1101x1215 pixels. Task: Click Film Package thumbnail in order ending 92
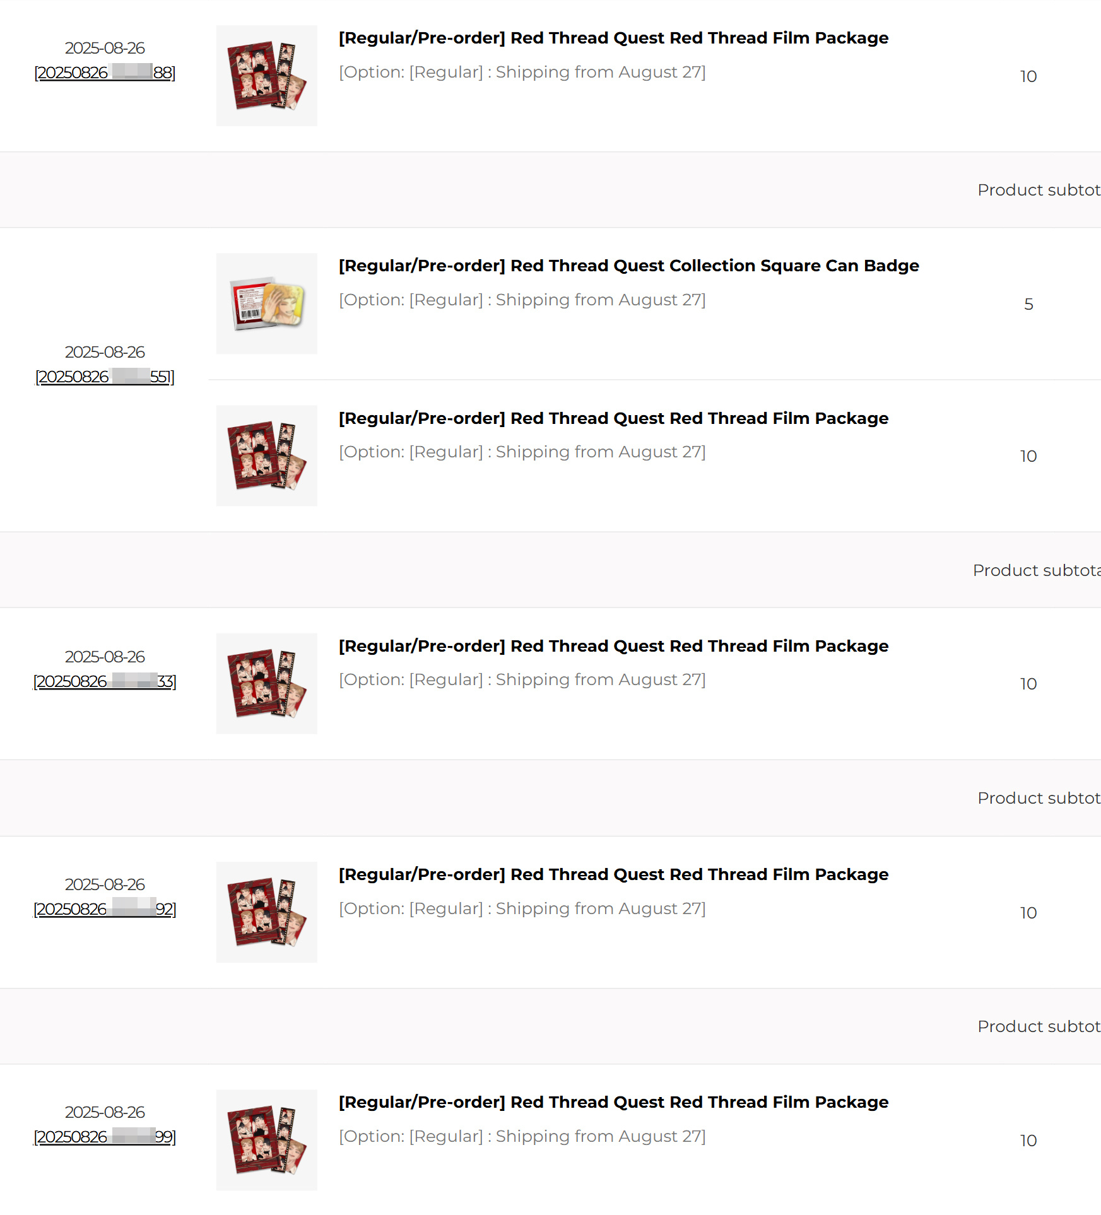point(267,912)
